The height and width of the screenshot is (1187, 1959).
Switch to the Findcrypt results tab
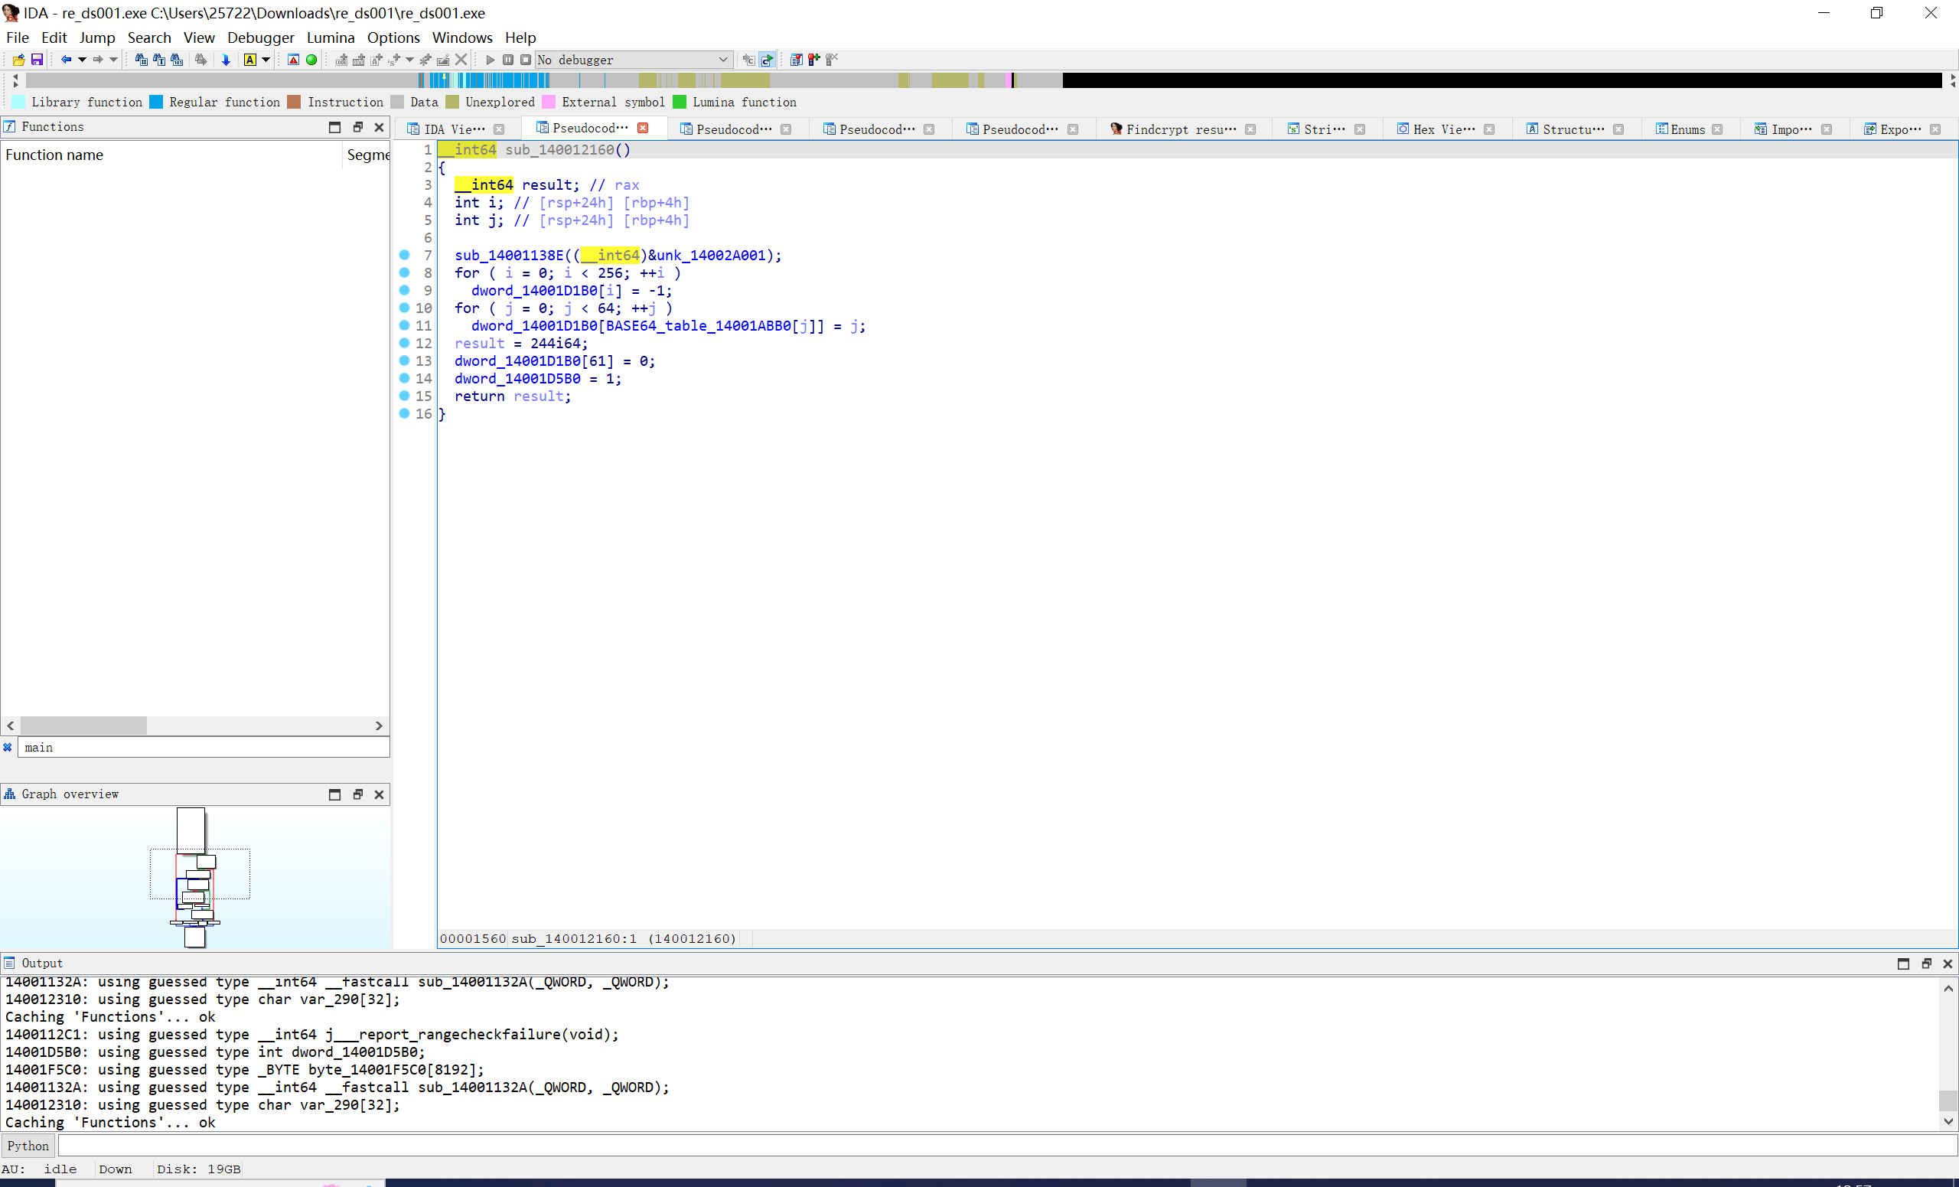(x=1180, y=129)
